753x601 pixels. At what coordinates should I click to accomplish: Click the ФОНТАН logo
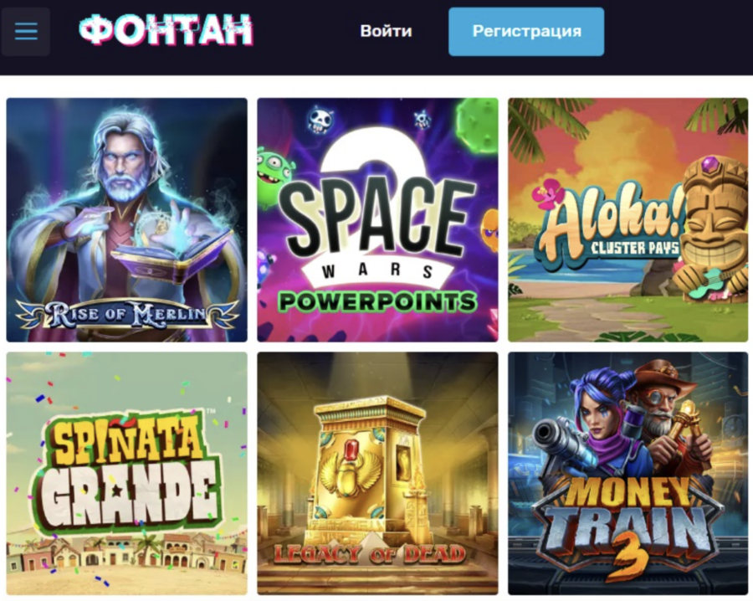pyautogui.click(x=166, y=30)
